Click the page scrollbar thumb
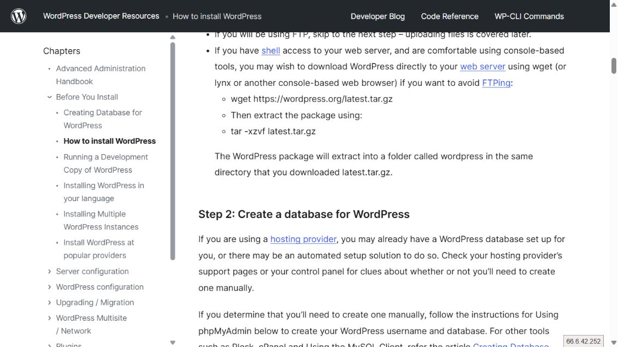 [x=614, y=66]
